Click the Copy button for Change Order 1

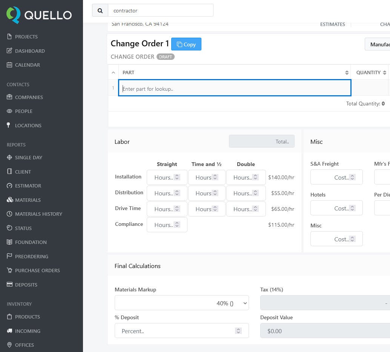pyautogui.click(x=186, y=44)
